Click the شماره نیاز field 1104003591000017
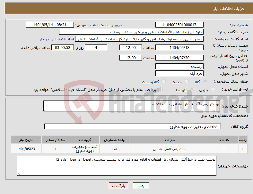The image size is (253, 194). [179, 25]
